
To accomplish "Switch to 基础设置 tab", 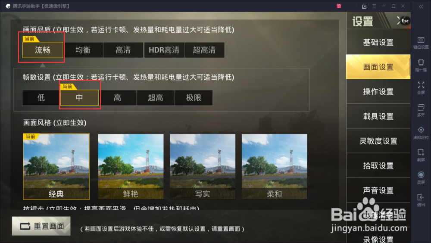I will [378, 42].
